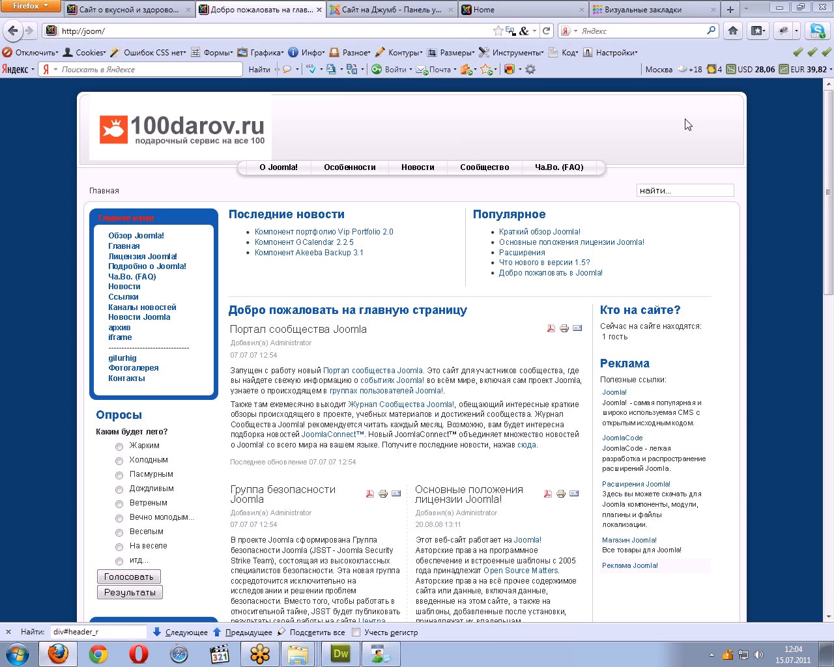Close the find bar with the X
The image size is (834, 667).
(8, 632)
